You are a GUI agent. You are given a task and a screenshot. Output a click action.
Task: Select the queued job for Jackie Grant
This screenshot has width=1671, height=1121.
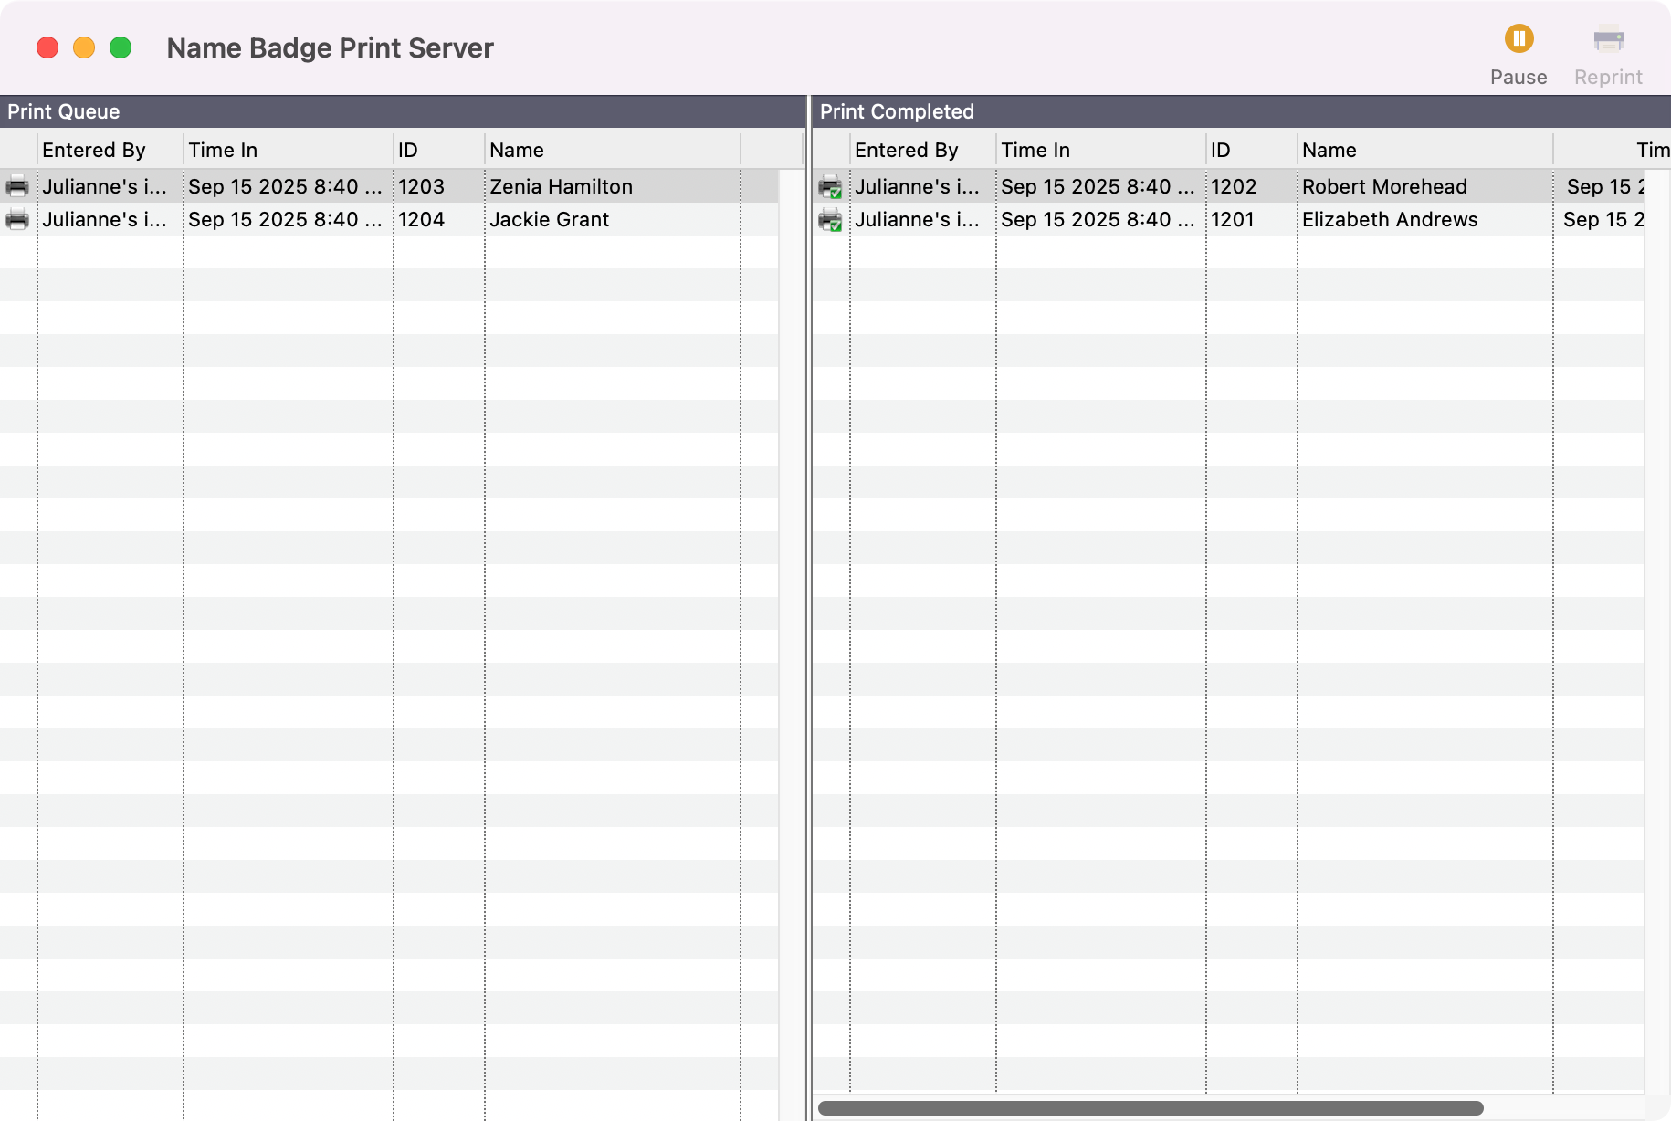[x=549, y=219]
